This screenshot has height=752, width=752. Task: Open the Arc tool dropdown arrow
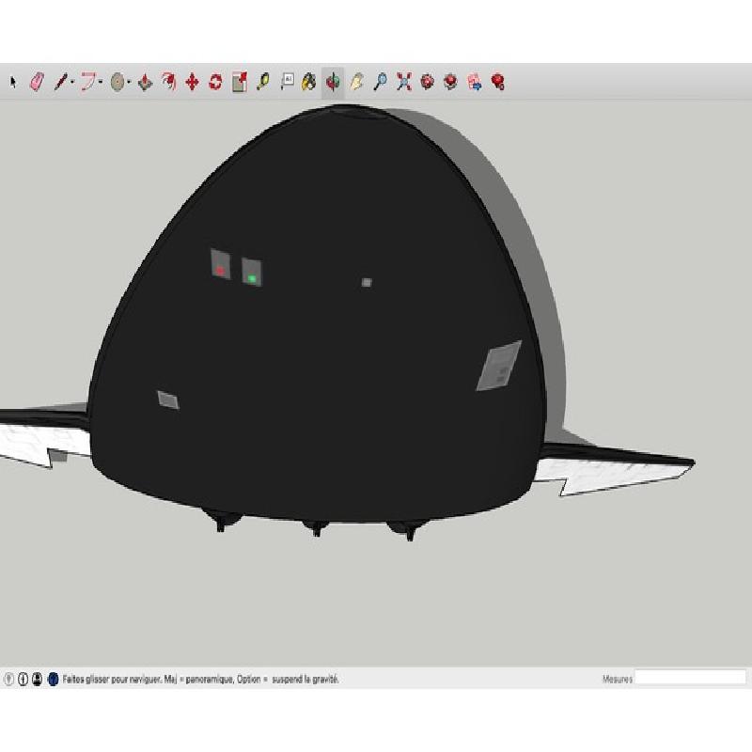coord(102,83)
